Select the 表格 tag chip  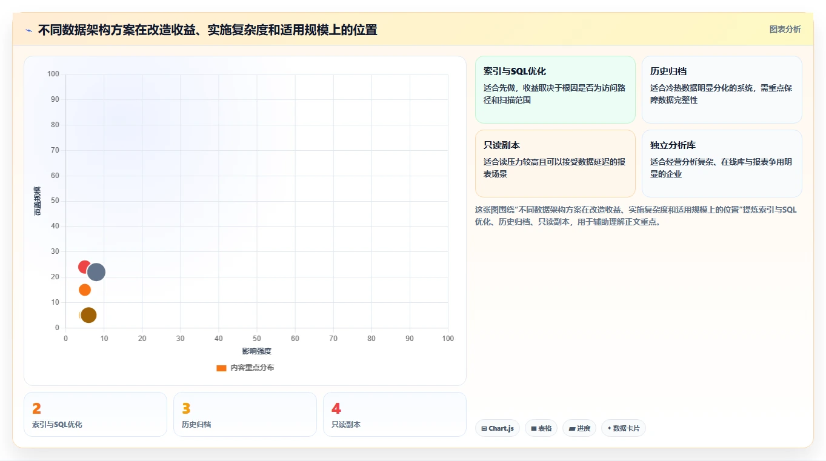point(541,428)
